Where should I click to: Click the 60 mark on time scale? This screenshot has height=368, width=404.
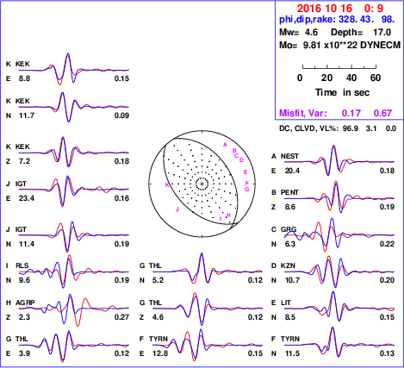click(376, 78)
